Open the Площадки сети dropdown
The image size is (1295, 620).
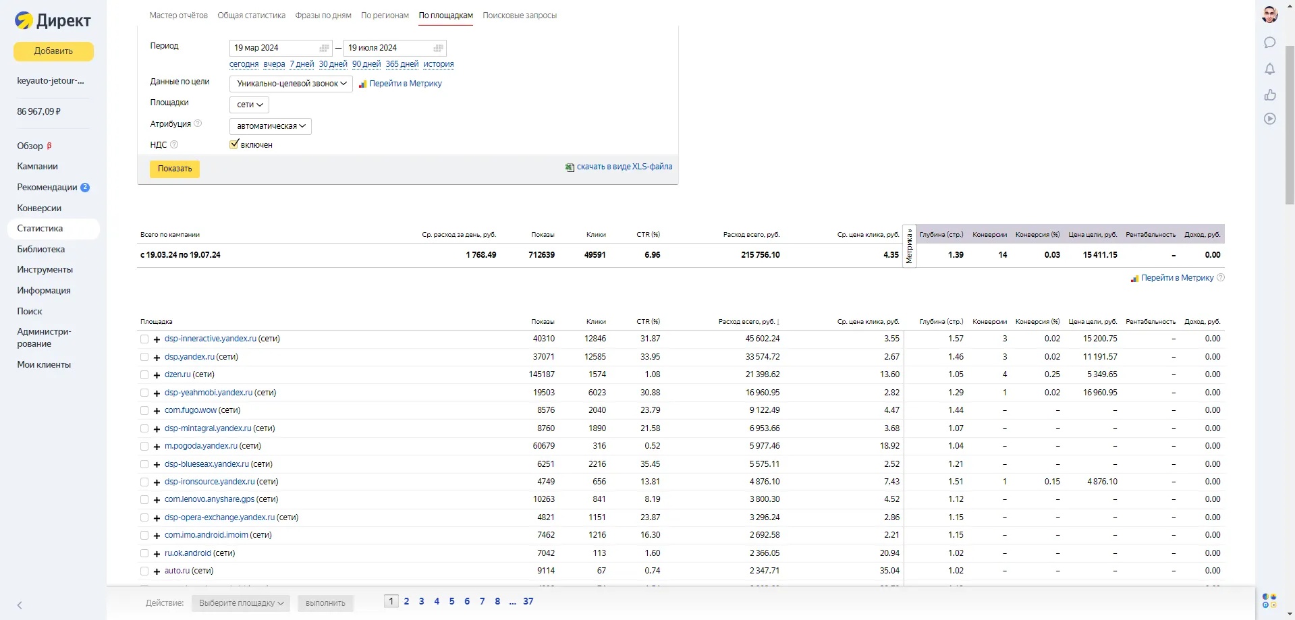[x=249, y=105]
